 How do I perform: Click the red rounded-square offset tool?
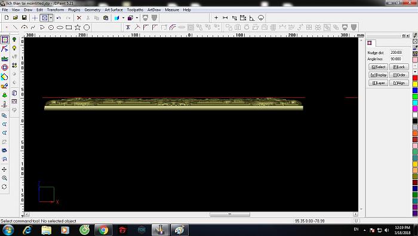[5, 68]
